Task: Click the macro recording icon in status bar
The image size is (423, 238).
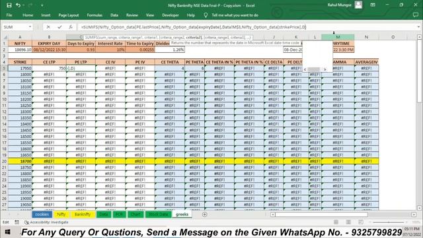Action: [17, 222]
